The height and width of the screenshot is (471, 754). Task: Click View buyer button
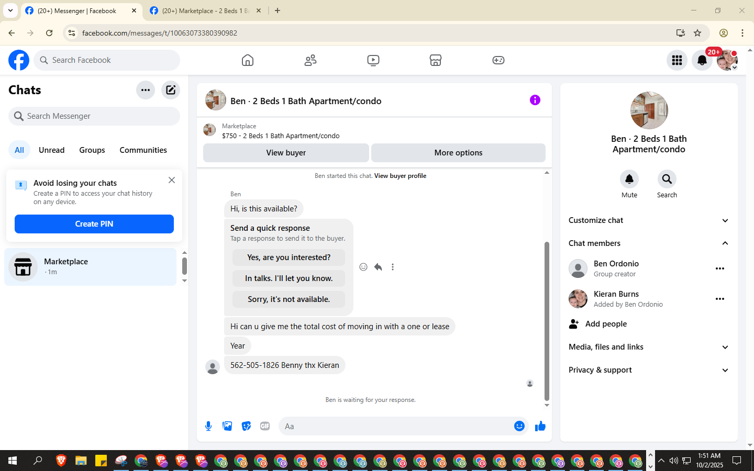pyautogui.click(x=286, y=153)
